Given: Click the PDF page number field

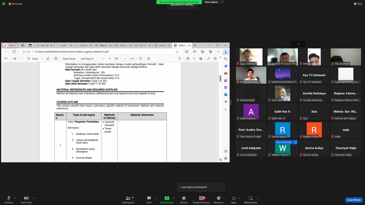Looking at the screenshot, I should click(125, 59).
